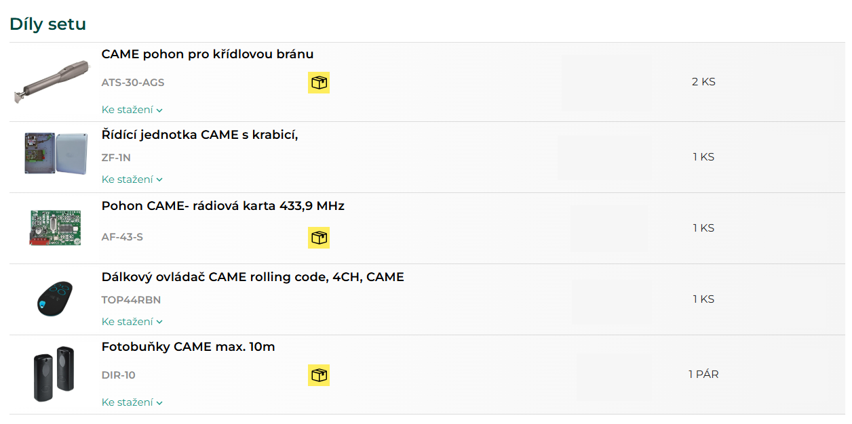Click the 1 PÁR quantity label
This screenshot has height=424, width=852.
click(x=703, y=374)
